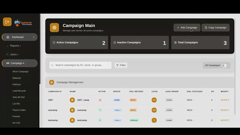Open Statuses submenu item
240x135 pixels.
17,78
